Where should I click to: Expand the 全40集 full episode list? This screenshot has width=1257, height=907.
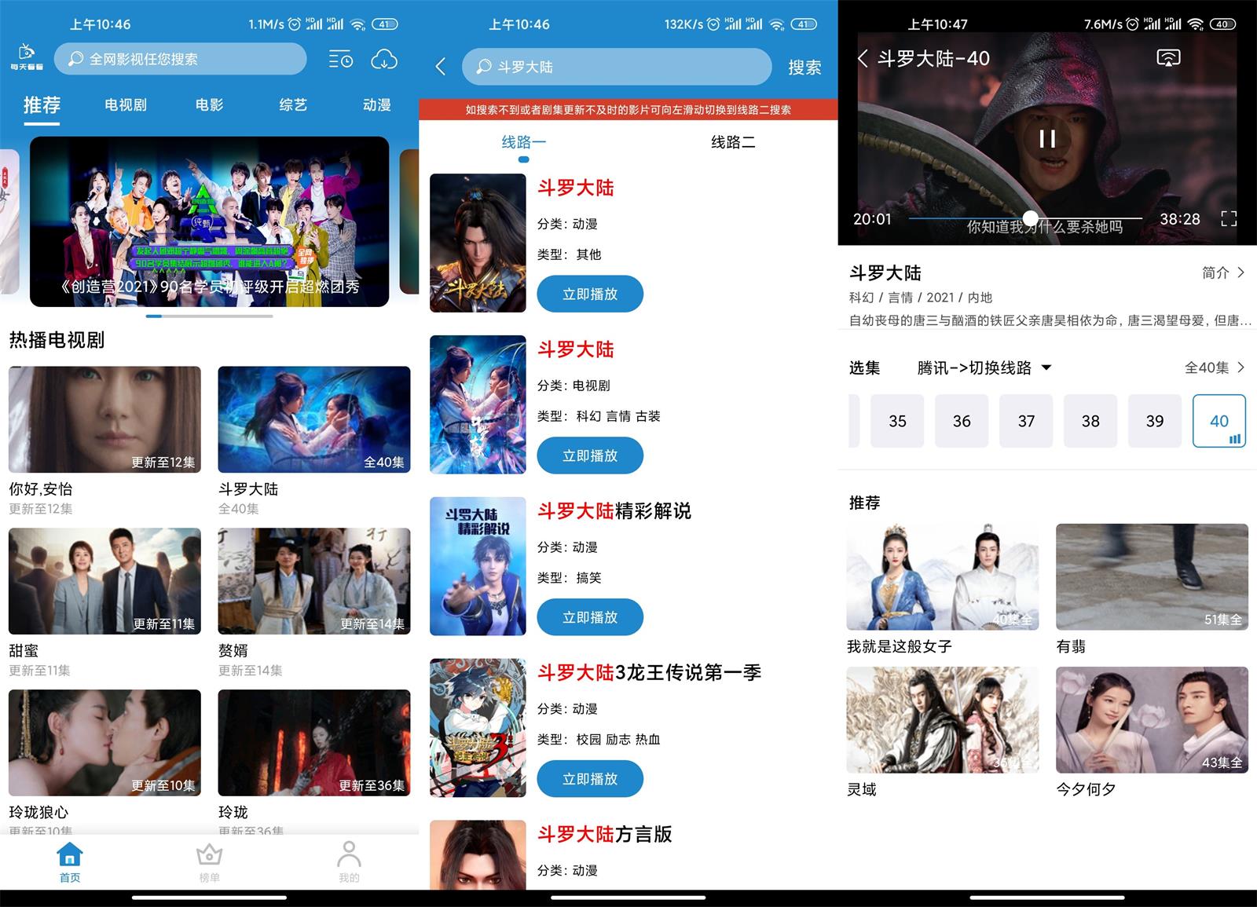[1215, 368]
